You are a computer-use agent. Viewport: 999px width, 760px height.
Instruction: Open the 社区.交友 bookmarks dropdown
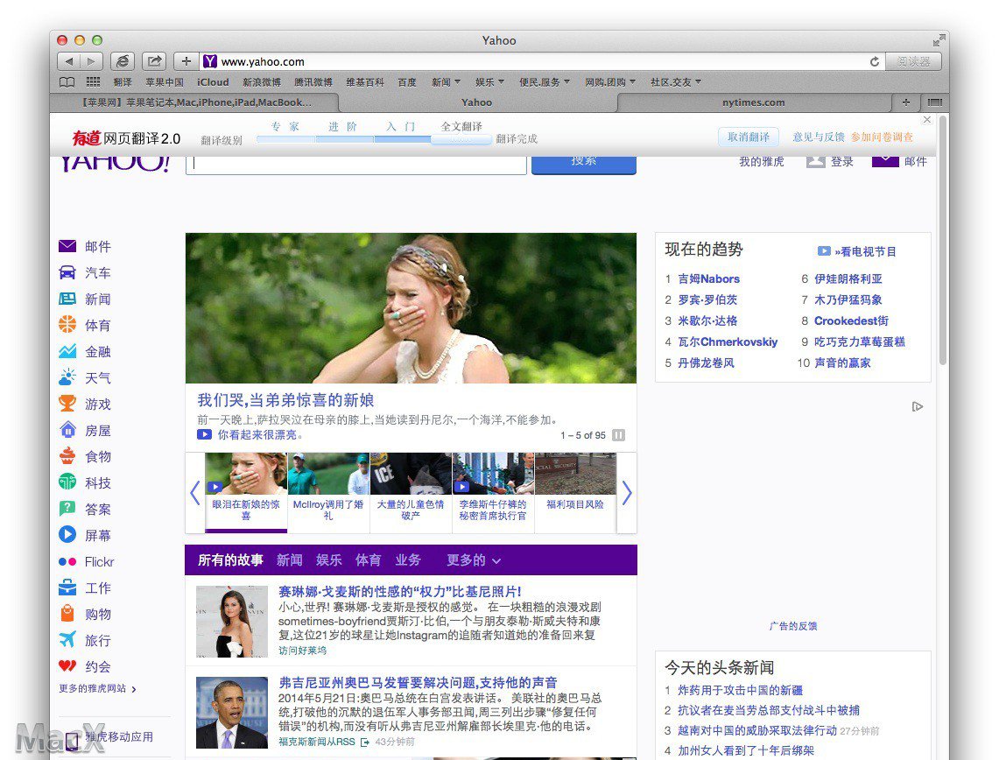[675, 82]
